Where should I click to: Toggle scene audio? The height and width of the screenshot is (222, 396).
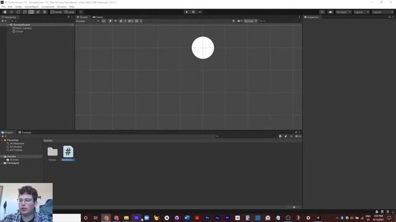116,21
